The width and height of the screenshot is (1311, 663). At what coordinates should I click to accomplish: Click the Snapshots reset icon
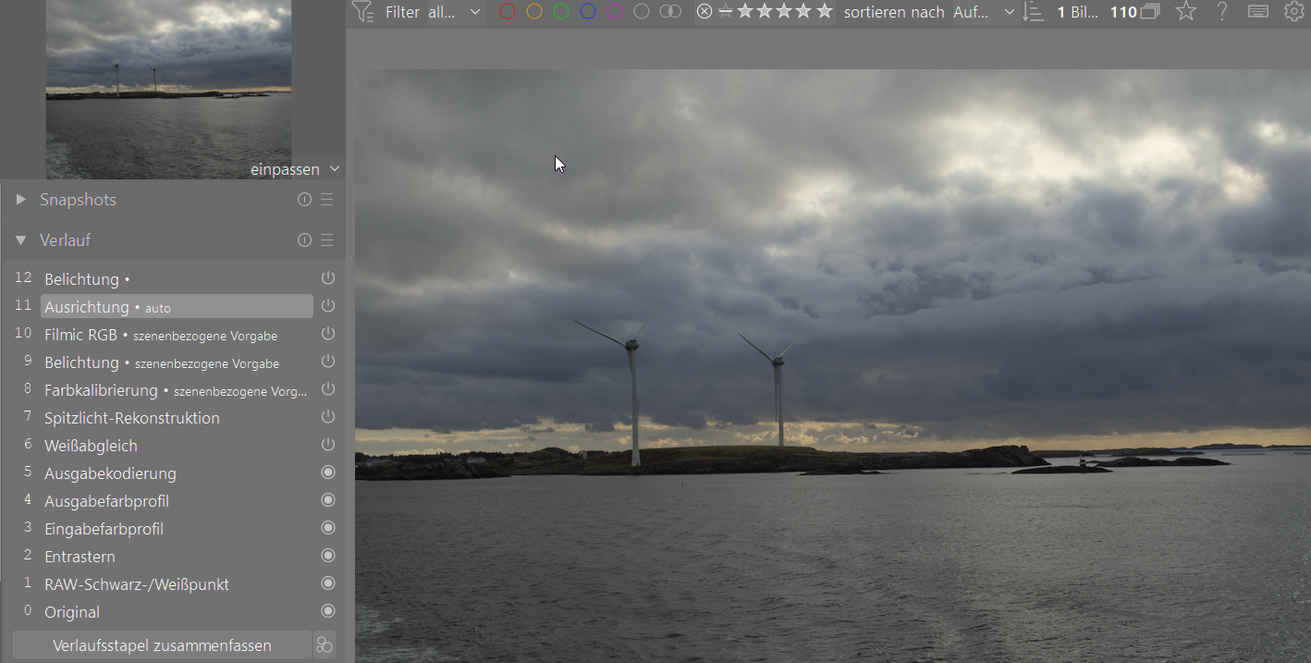point(304,200)
